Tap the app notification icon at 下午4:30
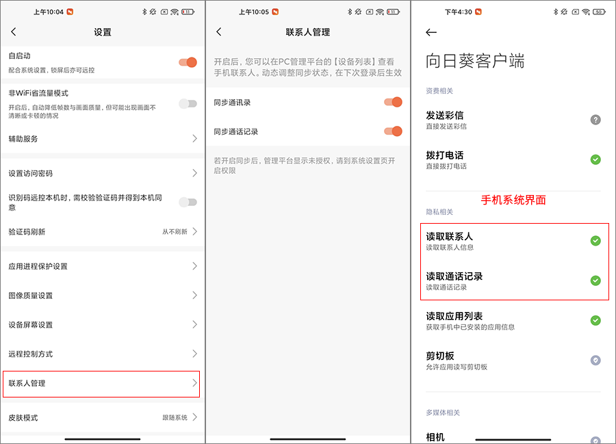Image resolution: width=616 pixels, height=444 pixels. click(x=478, y=12)
